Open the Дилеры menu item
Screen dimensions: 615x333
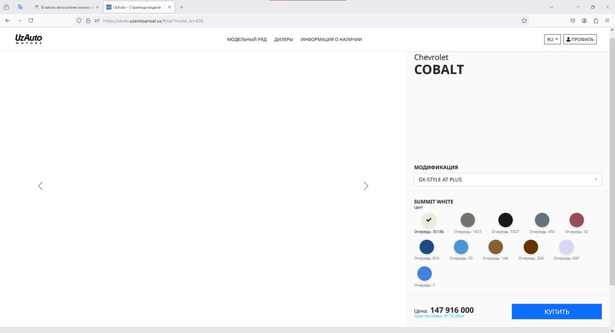[x=283, y=40]
